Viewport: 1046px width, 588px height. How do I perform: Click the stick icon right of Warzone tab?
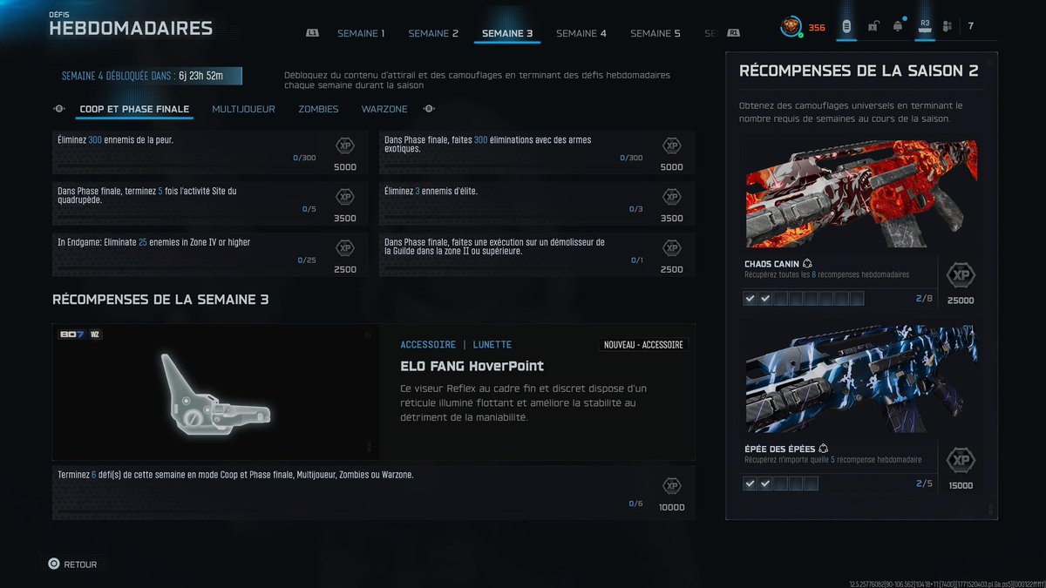pos(429,109)
